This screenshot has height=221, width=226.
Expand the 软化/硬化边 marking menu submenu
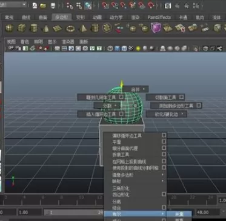(x=167, y=114)
